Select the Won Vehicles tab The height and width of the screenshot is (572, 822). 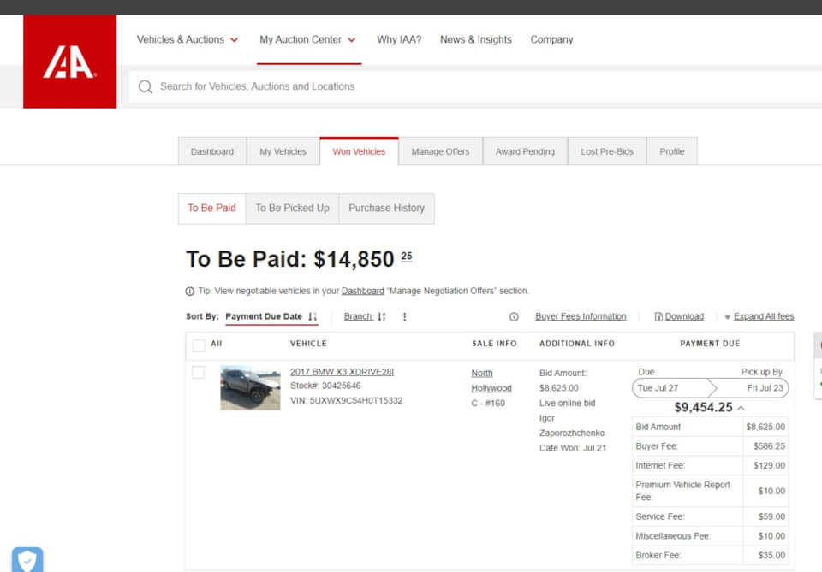(359, 151)
